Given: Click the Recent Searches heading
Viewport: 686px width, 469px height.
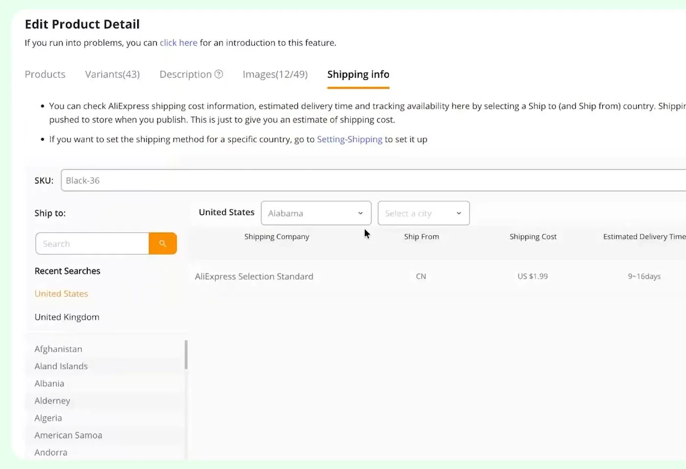Looking at the screenshot, I should [67, 271].
